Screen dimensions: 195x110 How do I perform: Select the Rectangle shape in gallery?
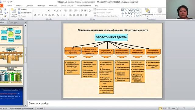point(131,9)
